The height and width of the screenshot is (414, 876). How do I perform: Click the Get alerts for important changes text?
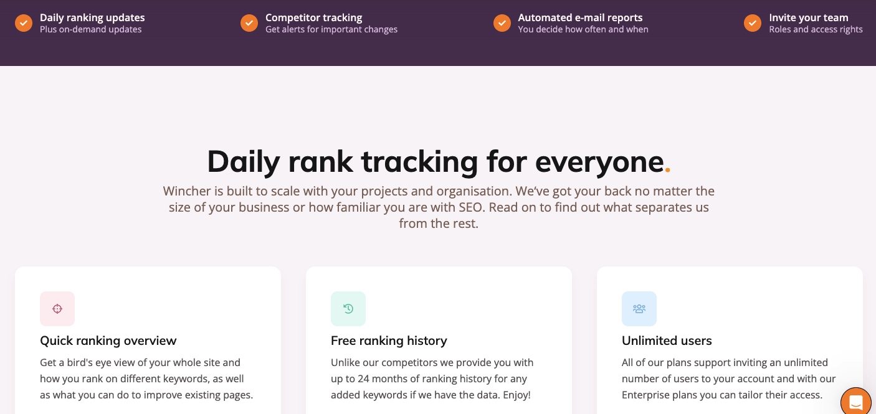331,29
